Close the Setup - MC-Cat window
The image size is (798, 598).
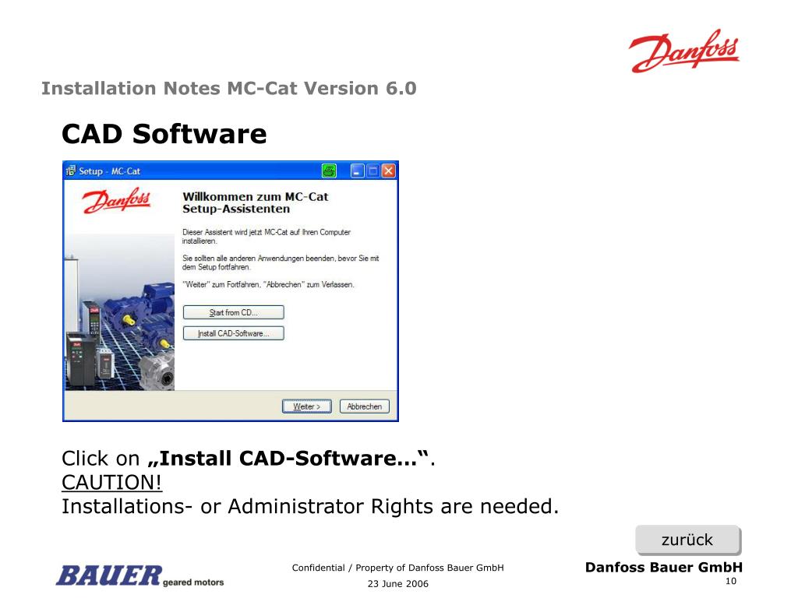point(388,171)
